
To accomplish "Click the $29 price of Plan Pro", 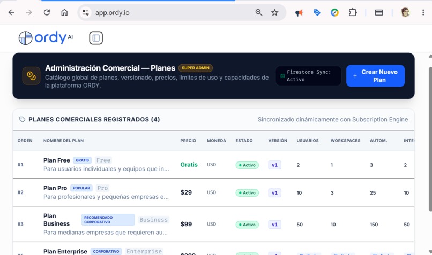I will pyautogui.click(x=186, y=192).
